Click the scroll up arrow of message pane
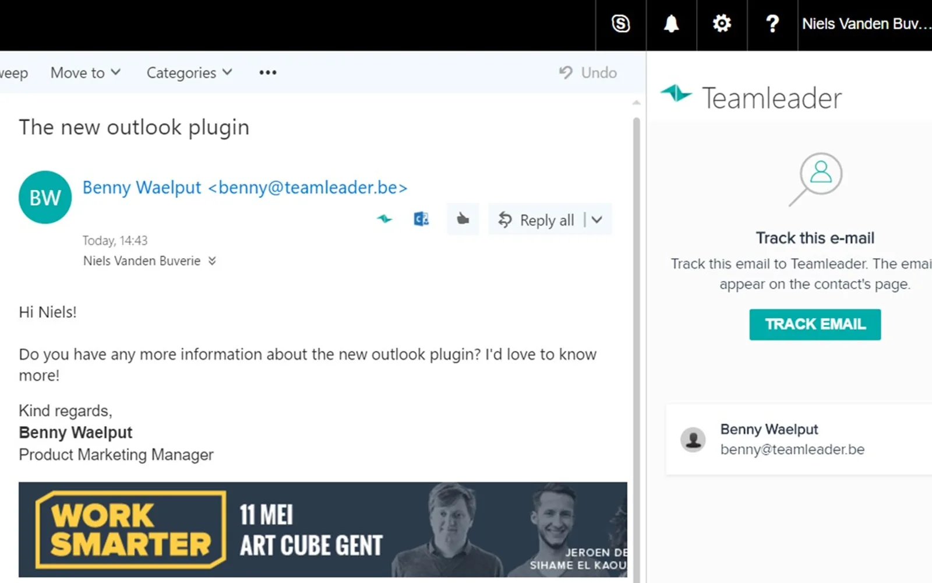The height and width of the screenshot is (583, 932). pos(637,103)
